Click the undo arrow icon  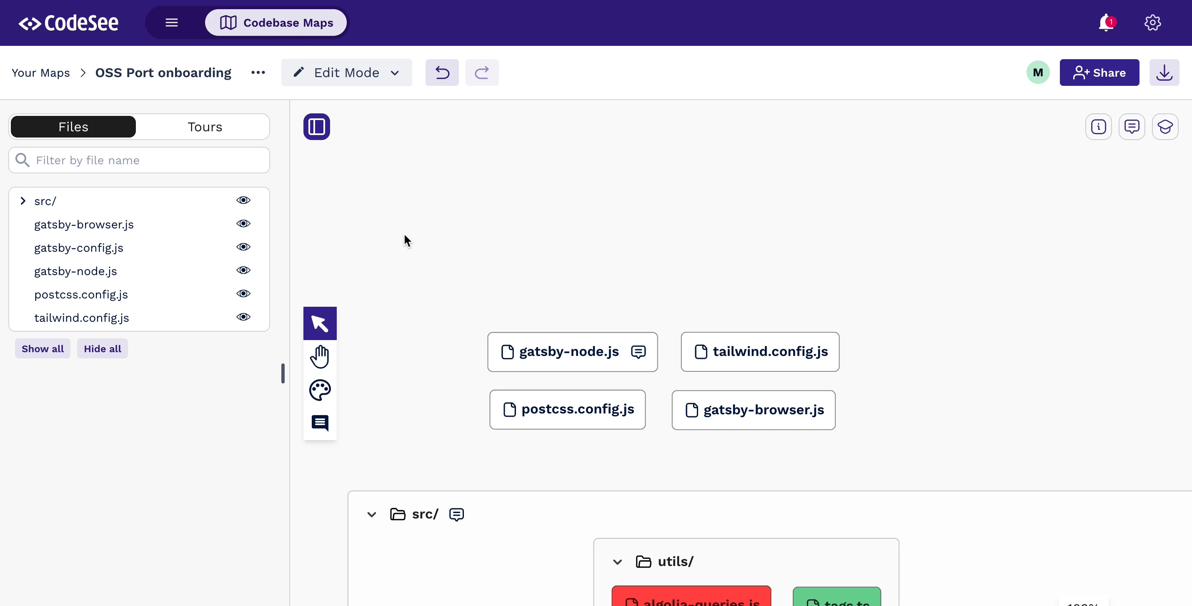(x=441, y=72)
